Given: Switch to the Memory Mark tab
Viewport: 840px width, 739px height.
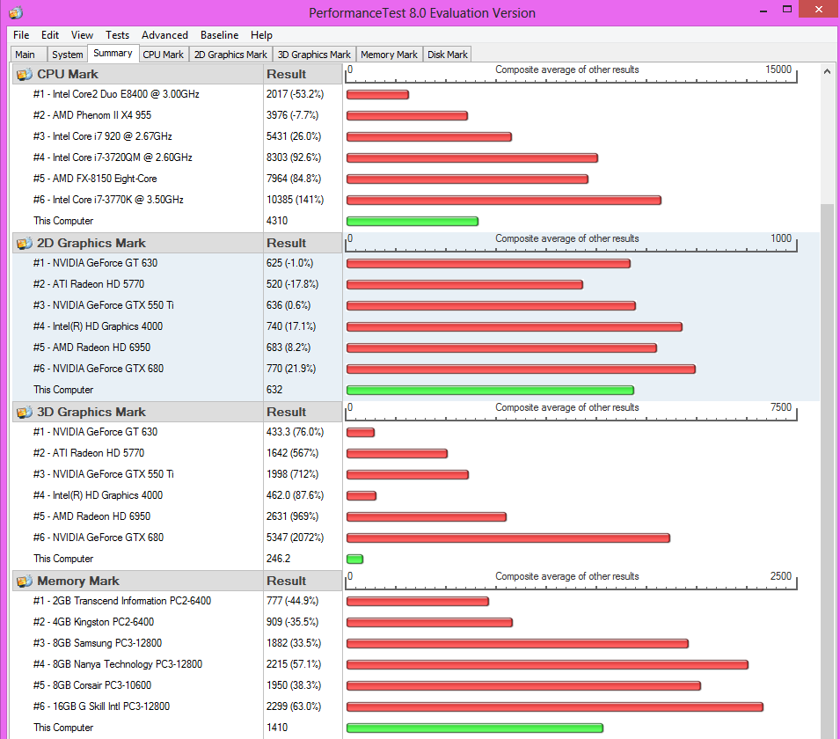Looking at the screenshot, I should [x=389, y=55].
